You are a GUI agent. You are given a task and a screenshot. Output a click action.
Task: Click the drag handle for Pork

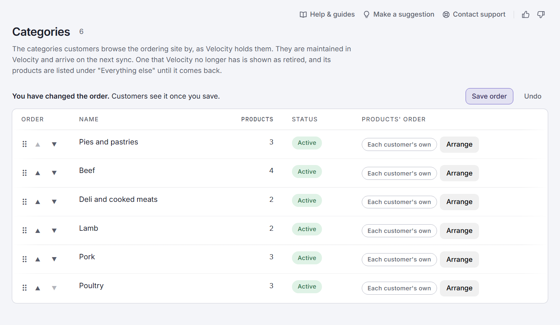coord(25,259)
